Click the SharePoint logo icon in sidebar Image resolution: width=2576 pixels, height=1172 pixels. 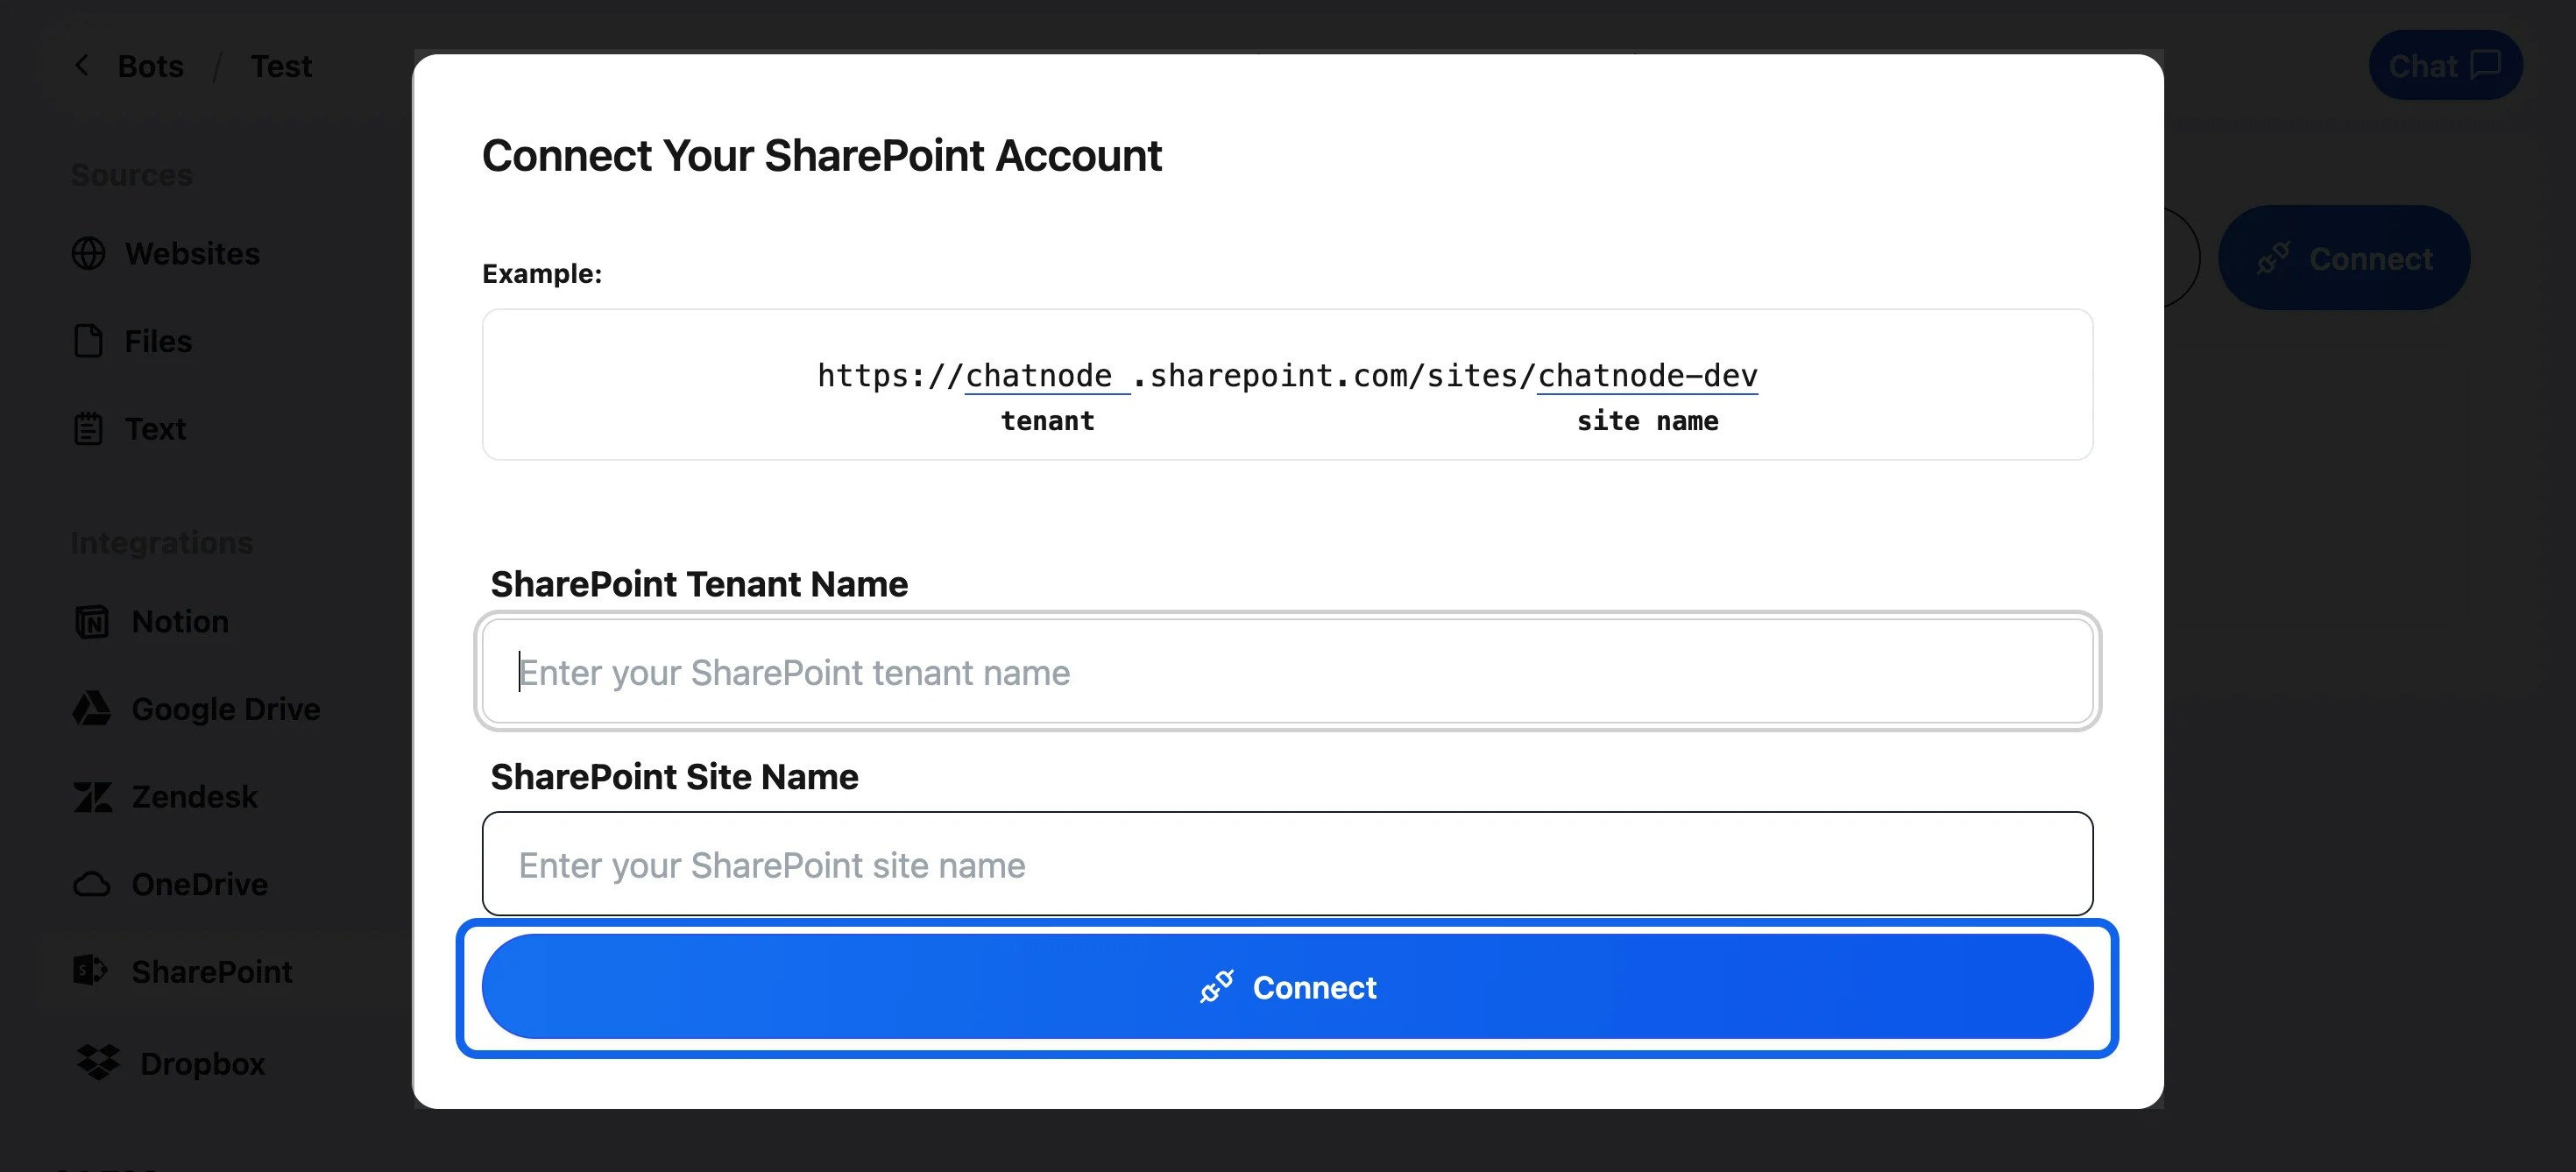tap(90, 971)
